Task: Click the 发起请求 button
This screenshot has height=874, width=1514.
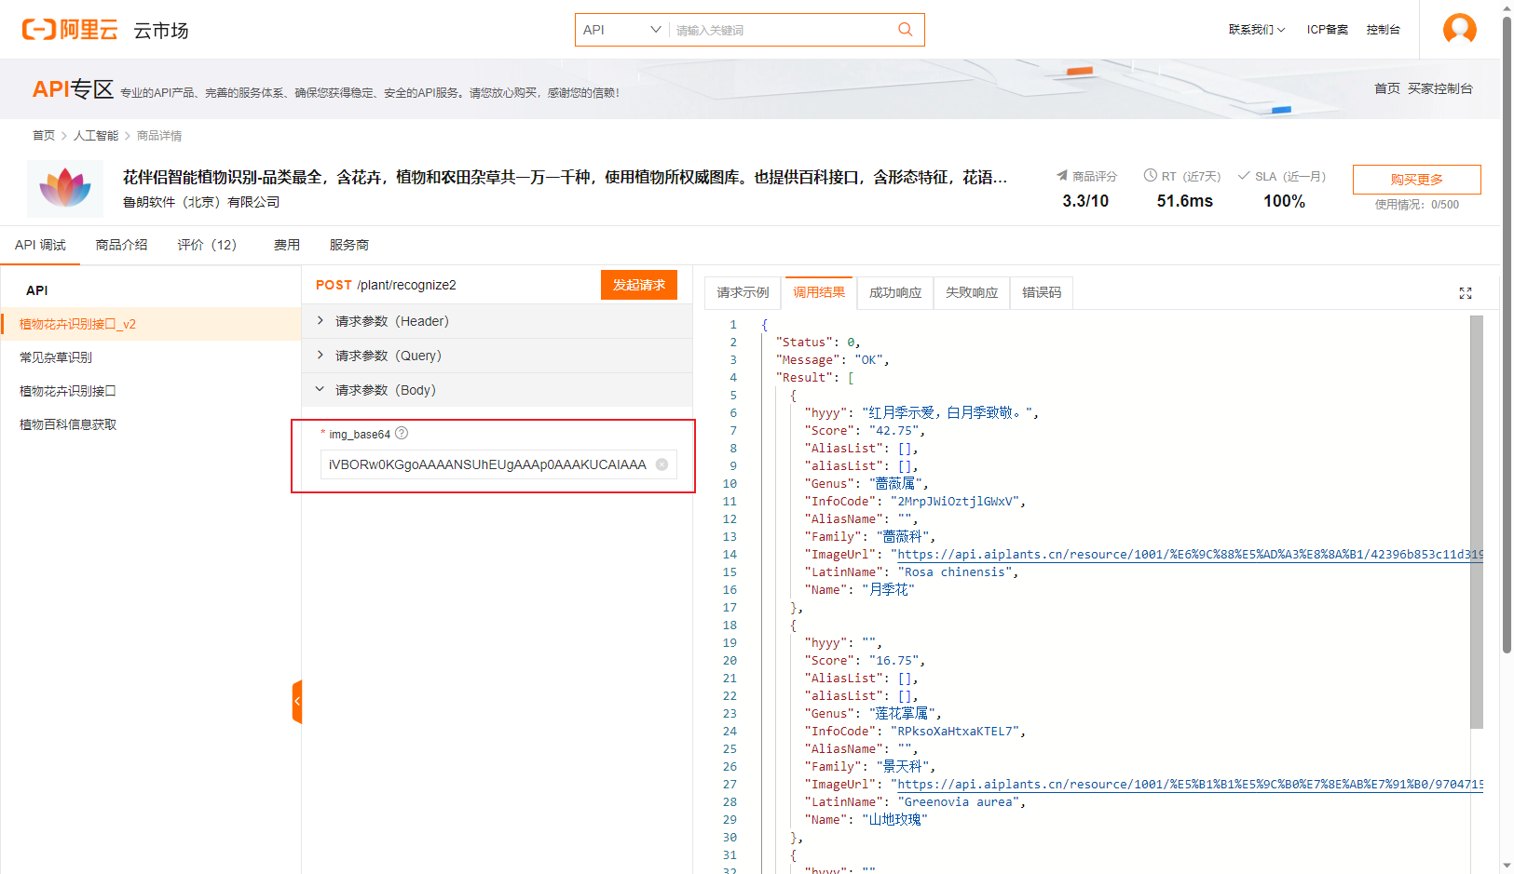Action: [x=639, y=285]
